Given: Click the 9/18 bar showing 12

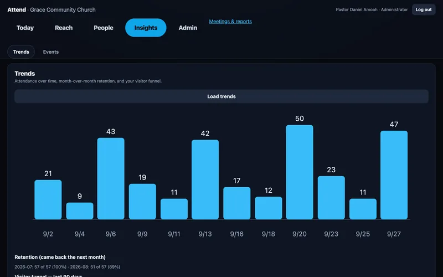Looking at the screenshot, I should click(269, 208).
